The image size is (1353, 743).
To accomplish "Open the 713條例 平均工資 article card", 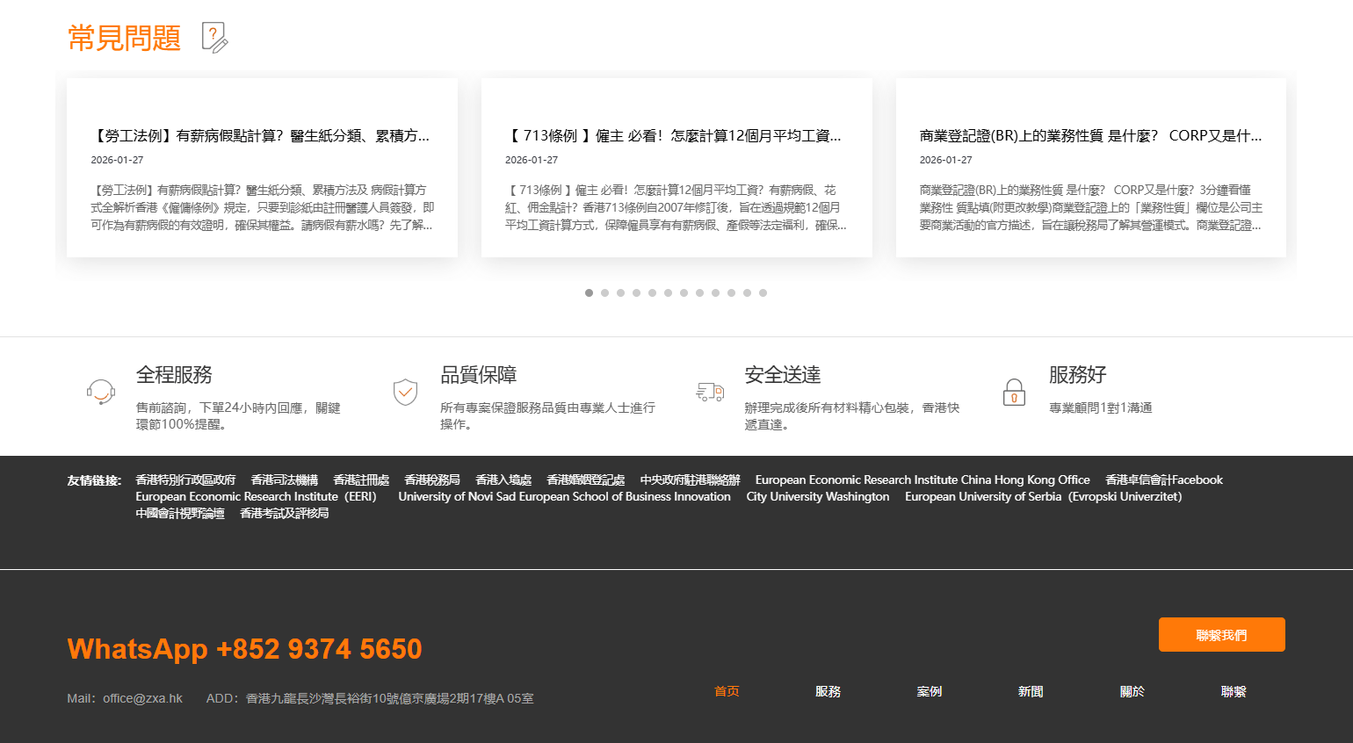I will (x=676, y=167).
